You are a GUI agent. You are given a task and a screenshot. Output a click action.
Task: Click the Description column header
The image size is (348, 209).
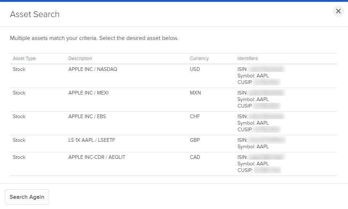pos(80,59)
